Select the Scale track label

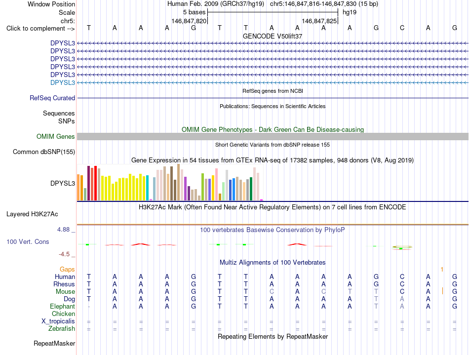67,12
